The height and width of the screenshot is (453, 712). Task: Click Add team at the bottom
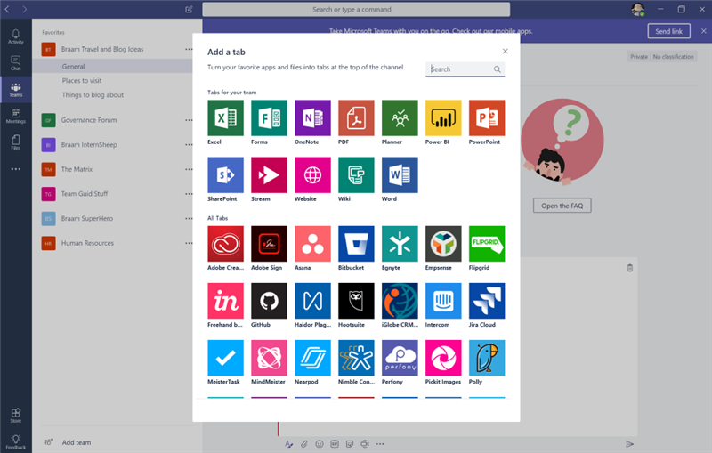pos(77,442)
